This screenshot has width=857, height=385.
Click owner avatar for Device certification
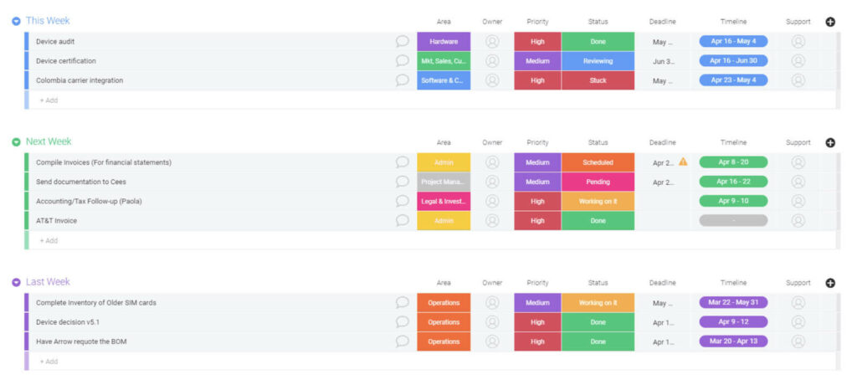pyautogui.click(x=492, y=61)
